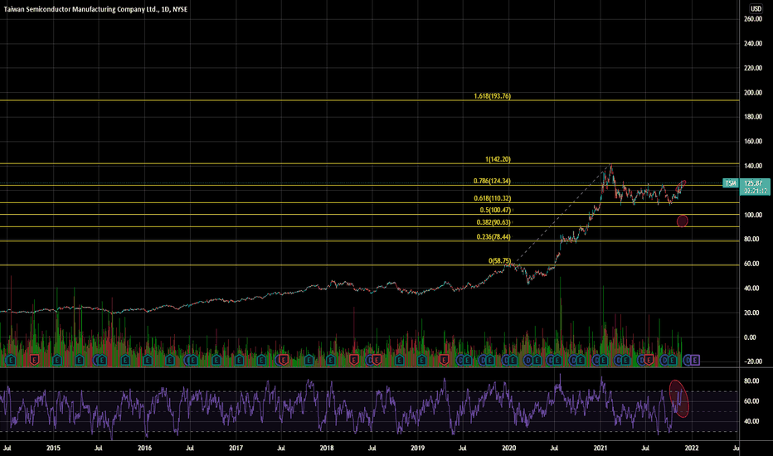Open the red earnings marker in 2014

pyautogui.click(x=35, y=361)
